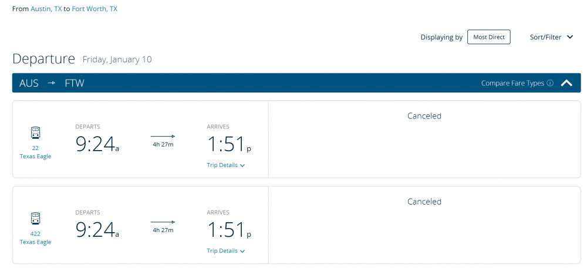Click the info icon beside Compare Fare Types
This screenshot has width=587, height=272.
550,83
